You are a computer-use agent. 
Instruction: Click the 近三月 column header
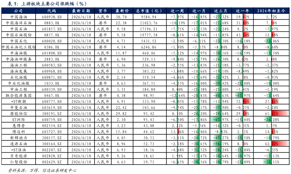pos(220,11)
